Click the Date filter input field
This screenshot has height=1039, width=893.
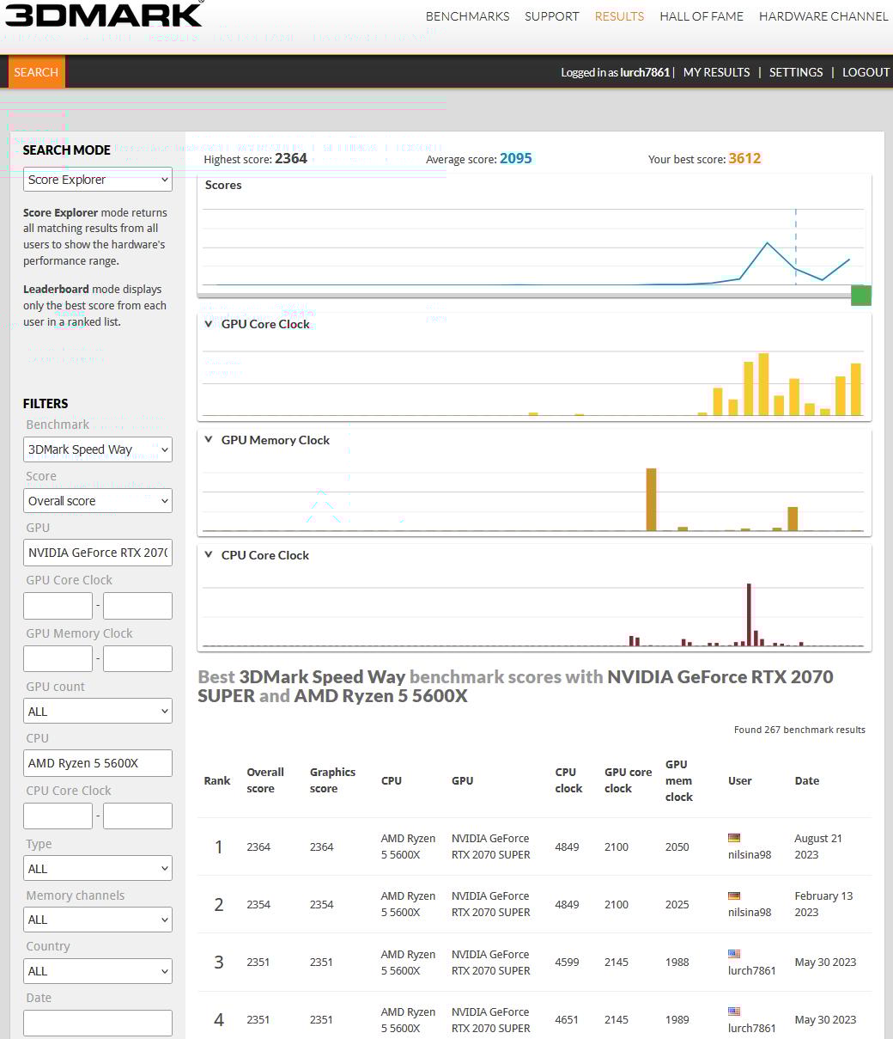[x=97, y=1023]
